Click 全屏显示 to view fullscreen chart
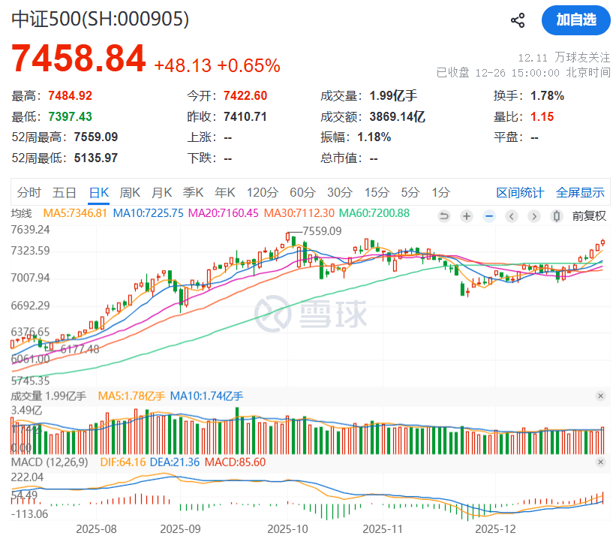616x539 pixels. point(580,192)
